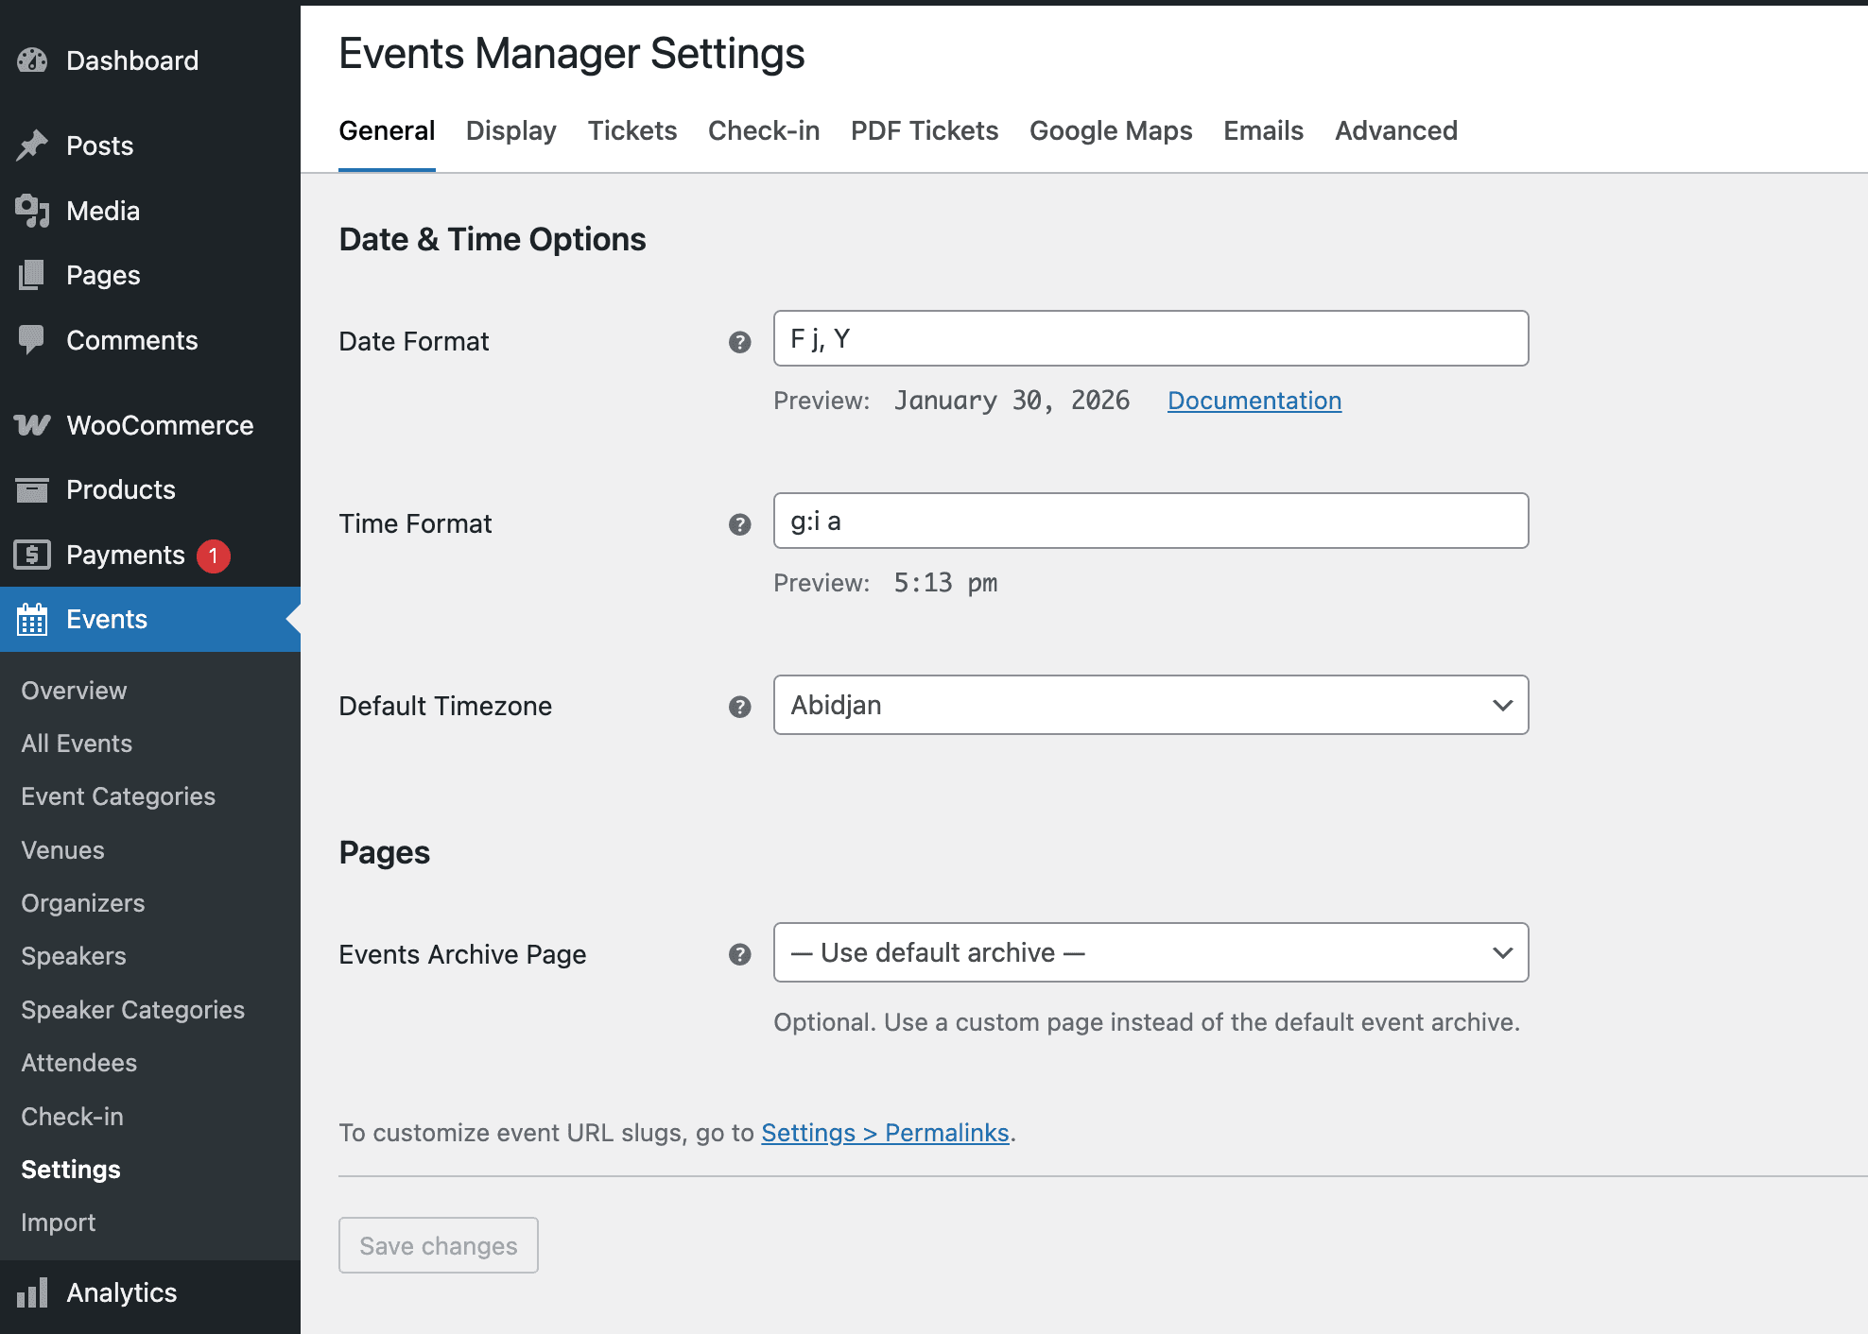Open the Google Maps tab
Screen dimensions: 1868x1334
pyautogui.click(x=1110, y=130)
